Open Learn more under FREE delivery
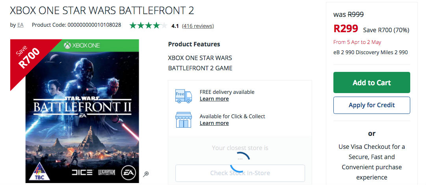Image resolution: width=426 pixels, height=185 pixels. (x=214, y=99)
